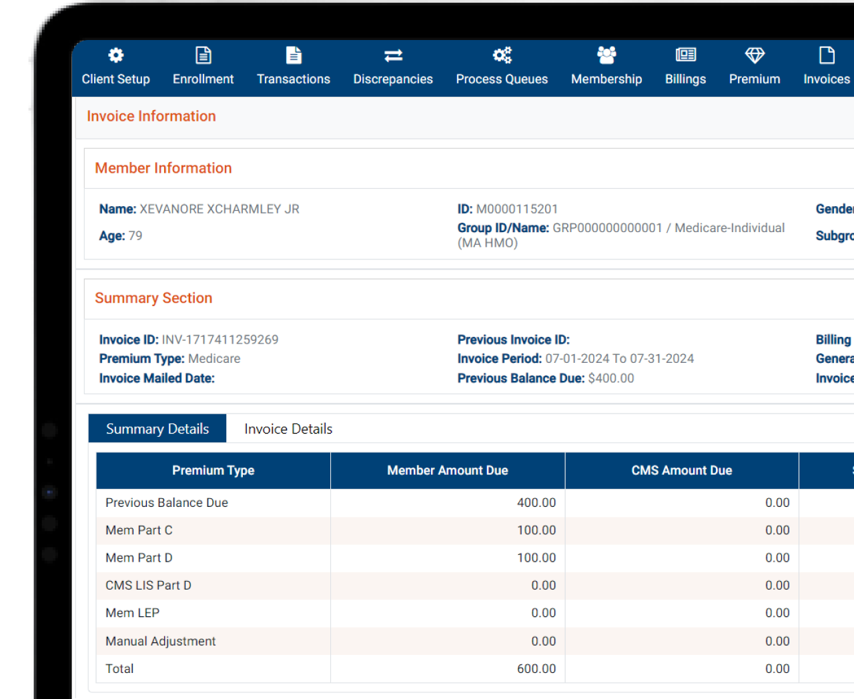Click the Total member amount 600.00
Screen dimensions: 854x699
536,668
